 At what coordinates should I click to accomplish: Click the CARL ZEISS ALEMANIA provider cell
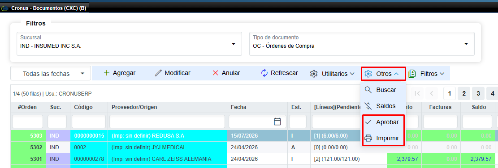click(x=167, y=159)
